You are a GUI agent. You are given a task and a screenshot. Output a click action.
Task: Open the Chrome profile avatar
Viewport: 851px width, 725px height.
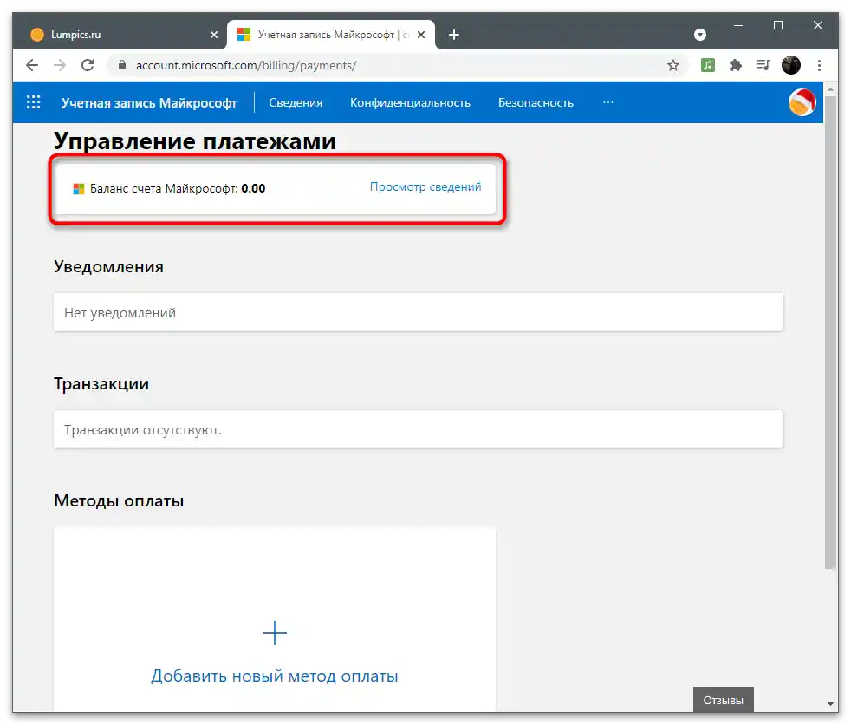tap(790, 65)
